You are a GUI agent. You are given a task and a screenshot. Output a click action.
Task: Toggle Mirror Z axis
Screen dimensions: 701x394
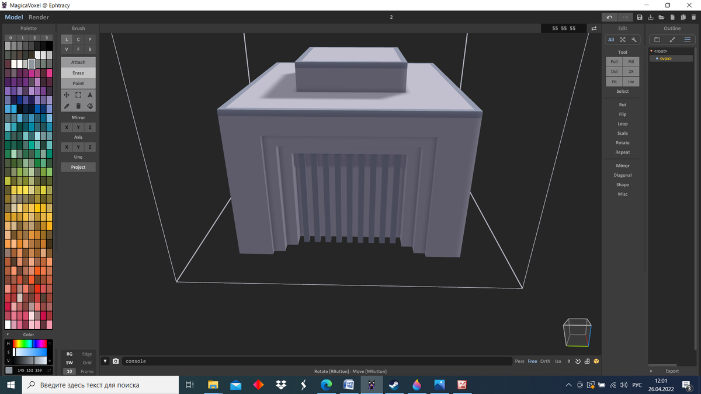point(90,127)
